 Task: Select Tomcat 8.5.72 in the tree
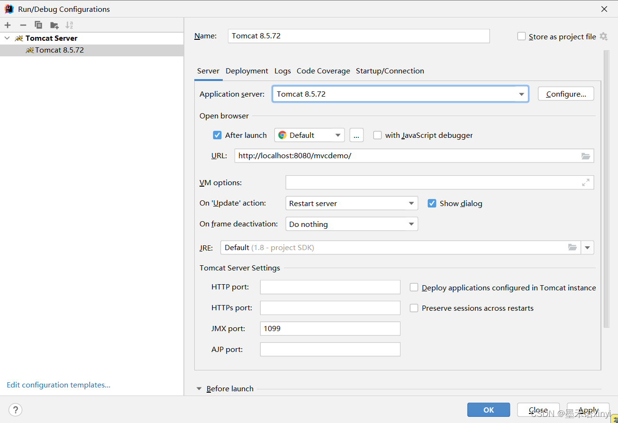click(x=91, y=50)
